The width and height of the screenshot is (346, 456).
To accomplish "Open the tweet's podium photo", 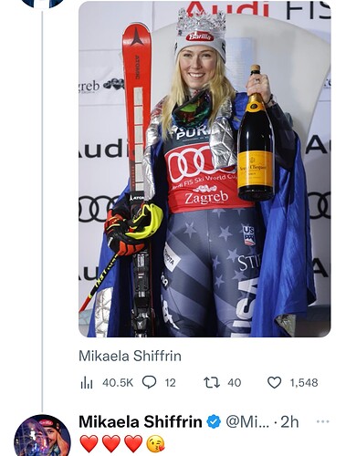I will pos(204,169).
